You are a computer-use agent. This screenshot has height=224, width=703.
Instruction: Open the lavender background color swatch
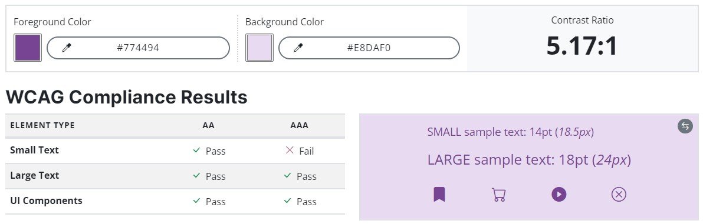[x=259, y=48]
